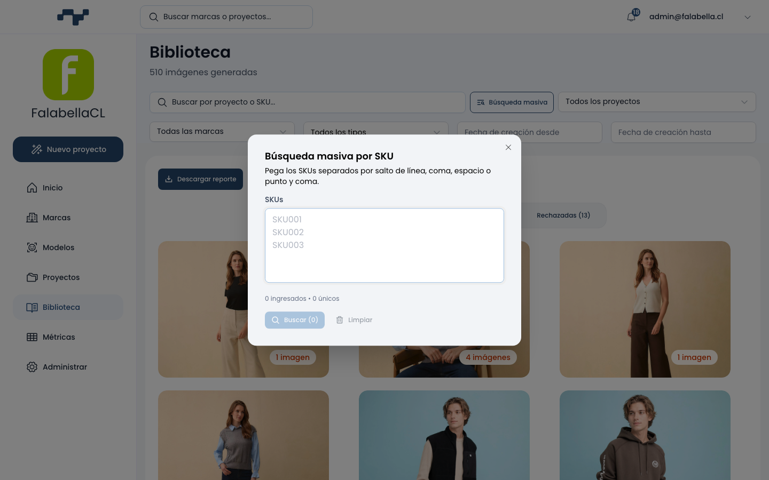Focus the Buscar por proyecto o SKU field
Viewport: 769px width, 480px height.
click(308, 102)
